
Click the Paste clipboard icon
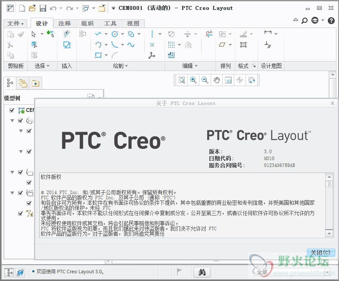tap(10, 34)
